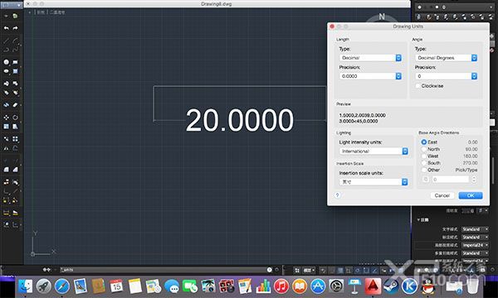Open the red AutoCAD icon in the Dock
Viewport: 498px width, 298px height.
pos(373,286)
